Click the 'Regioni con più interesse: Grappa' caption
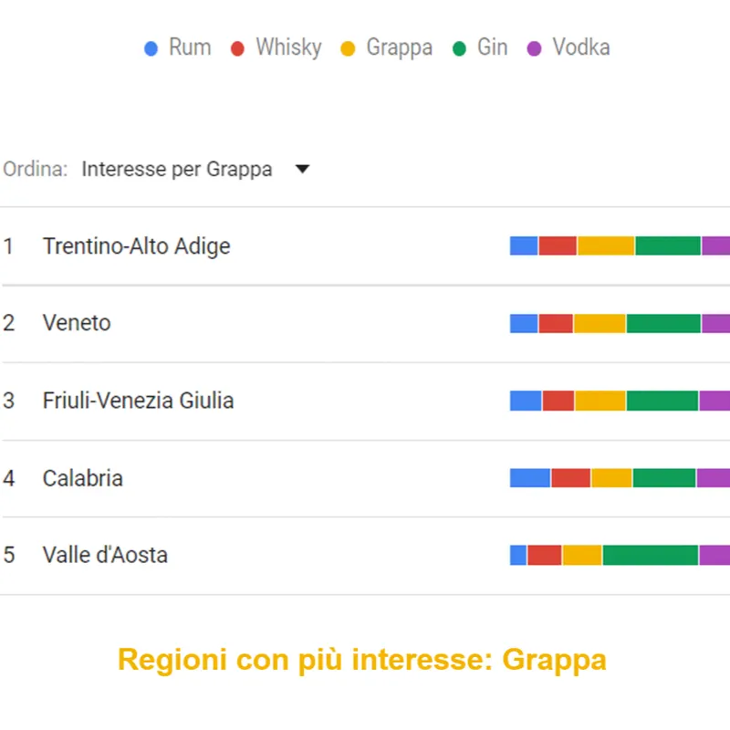Image resolution: width=730 pixels, height=730 pixels. coord(362,660)
